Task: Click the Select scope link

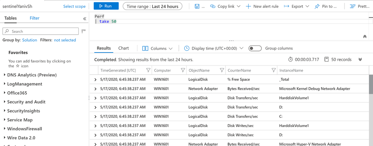Action: click(x=74, y=6)
